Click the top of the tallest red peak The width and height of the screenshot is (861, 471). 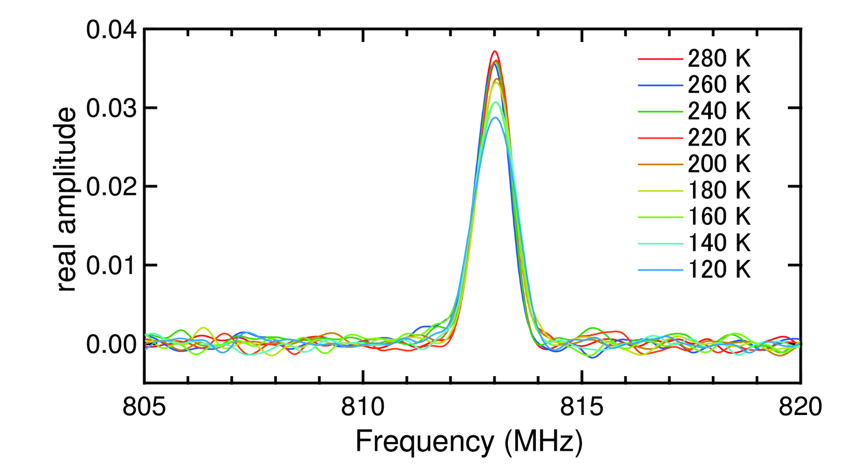pos(495,52)
